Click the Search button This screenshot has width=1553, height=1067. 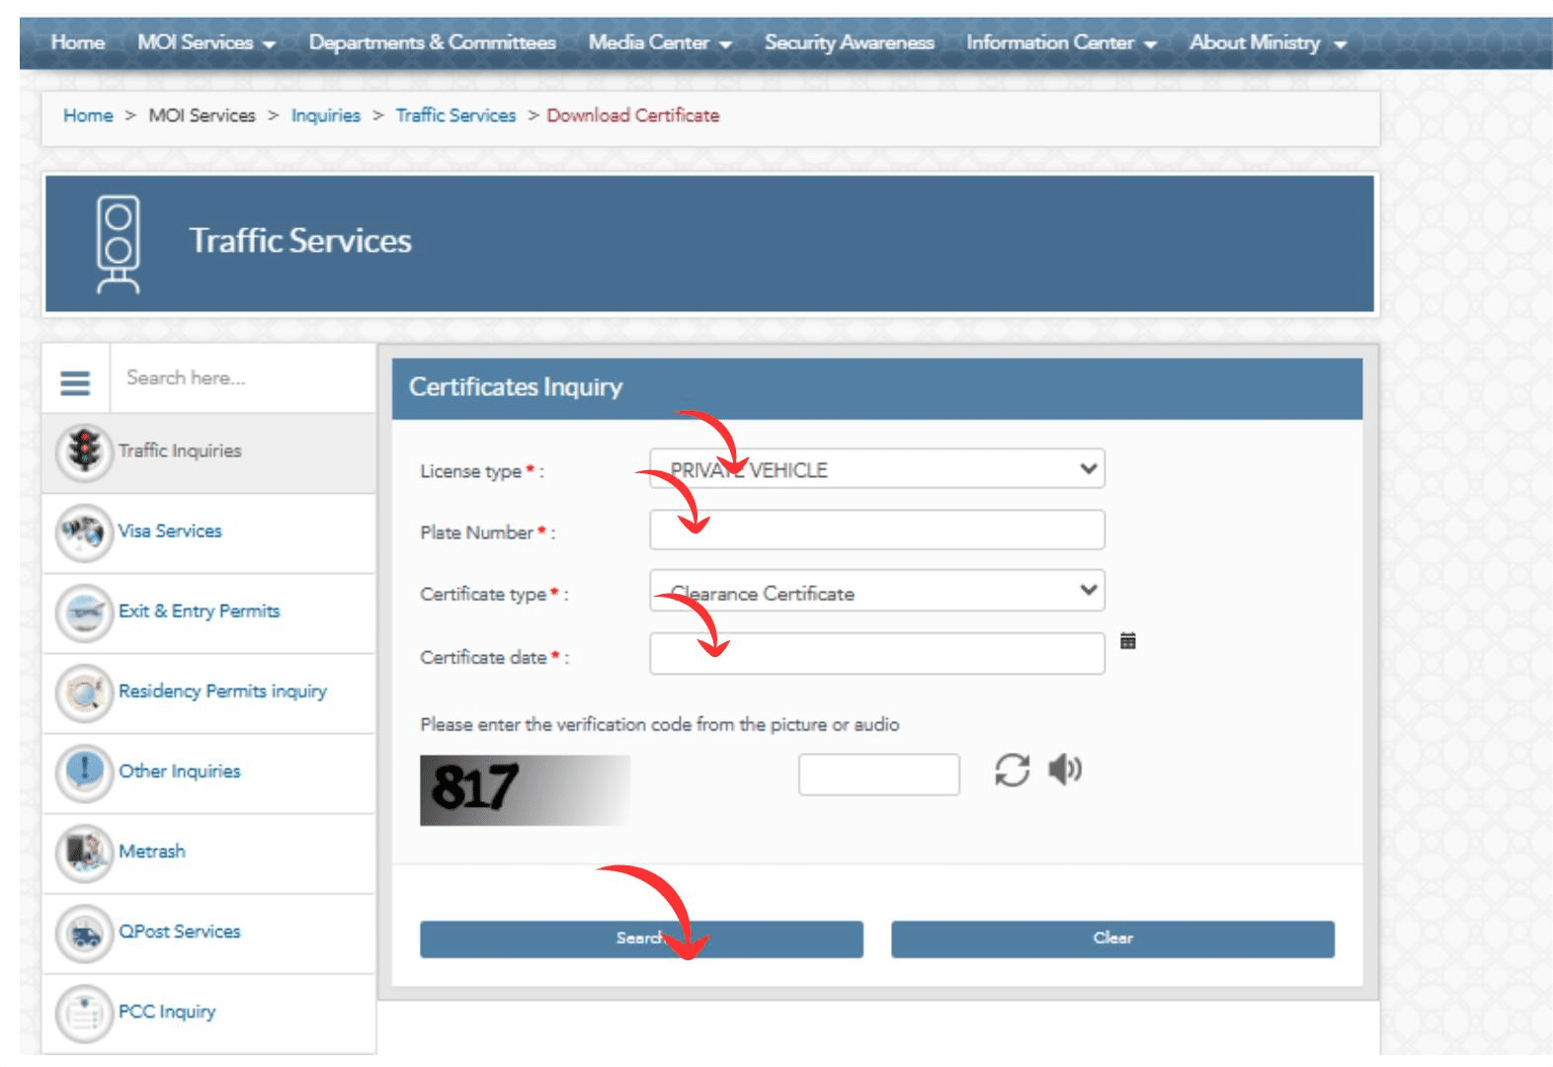pyautogui.click(x=641, y=939)
